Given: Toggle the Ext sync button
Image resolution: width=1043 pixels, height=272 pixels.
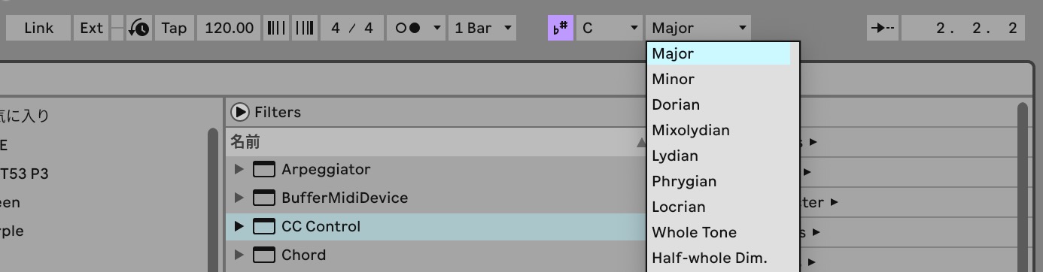Looking at the screenshot, I should [92, 29].
